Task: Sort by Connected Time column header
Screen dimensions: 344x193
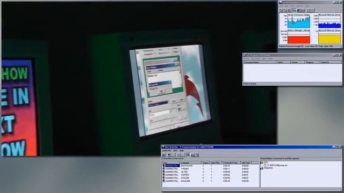Action: [231, 162]
